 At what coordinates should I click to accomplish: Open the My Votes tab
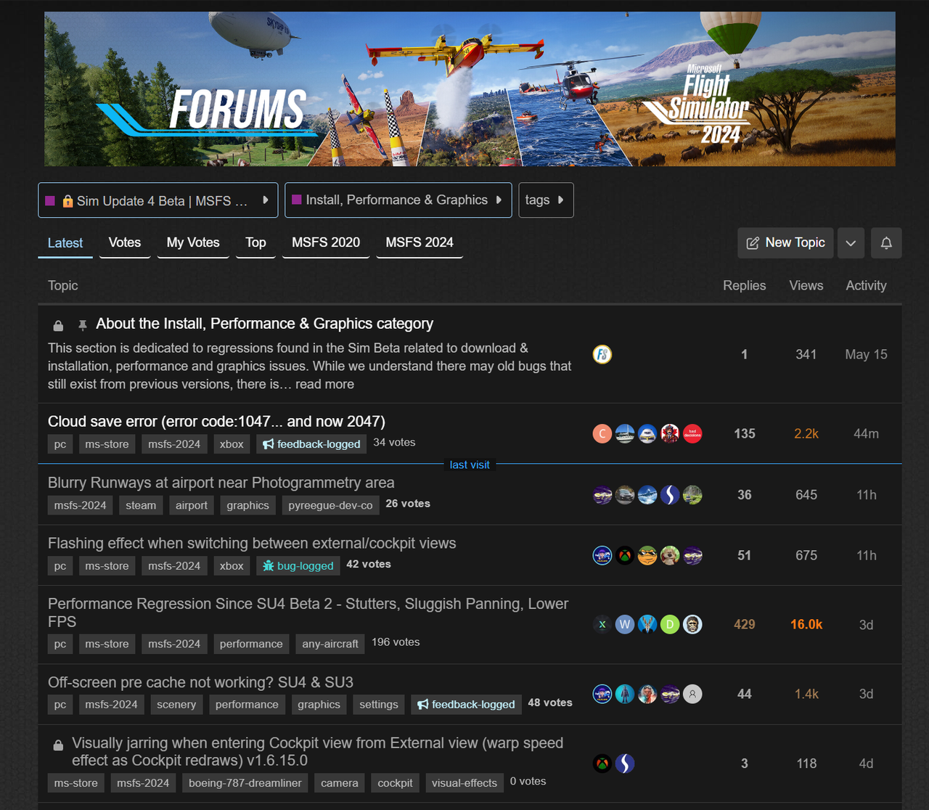[x=193, y=243]
